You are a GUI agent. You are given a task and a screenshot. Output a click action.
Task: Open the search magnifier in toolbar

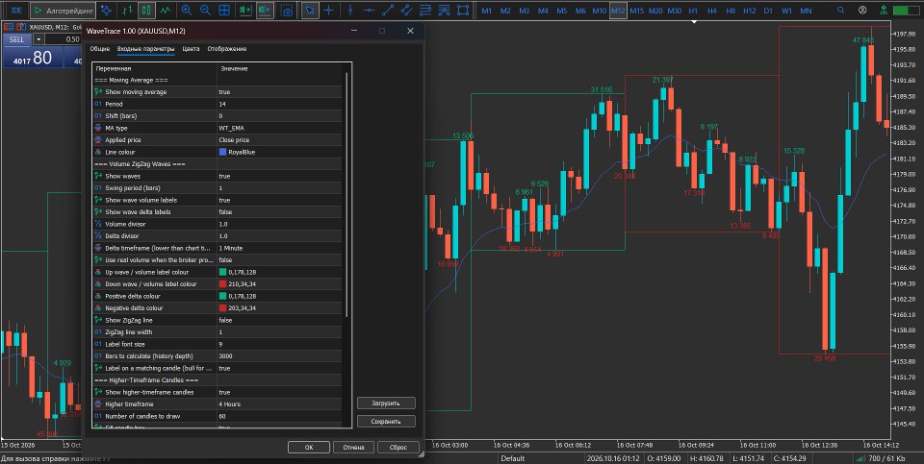pyautogui.click(x=841, y=10)
